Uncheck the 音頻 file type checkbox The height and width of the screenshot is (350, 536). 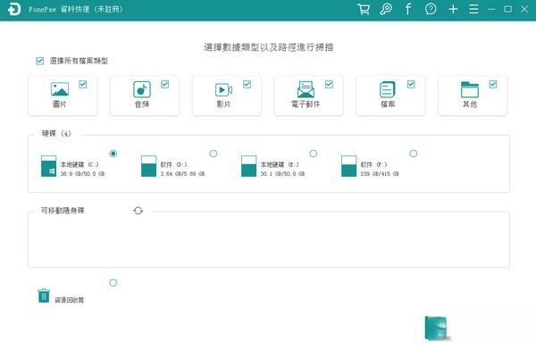pyautogui.click(x=165, y=84)
